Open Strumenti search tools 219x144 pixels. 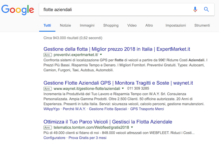tap(202, 25)
